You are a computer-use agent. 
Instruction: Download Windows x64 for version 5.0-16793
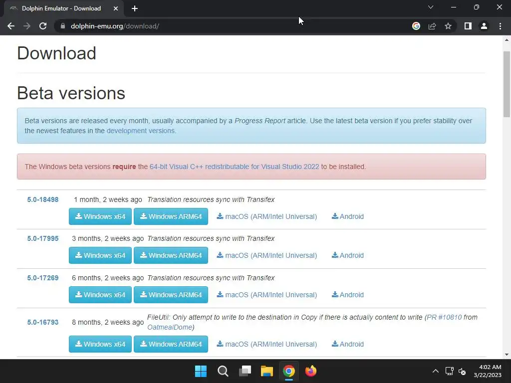[x=100, y=344]
